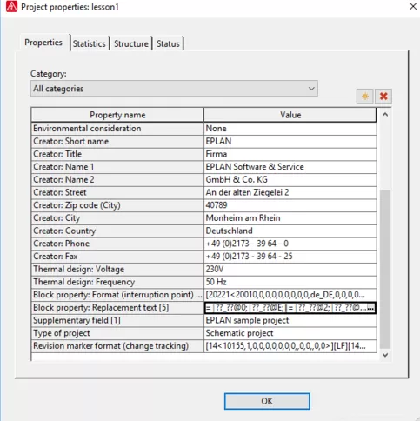Click the Value column header
Image resolution: width=420 pixels, height=421 pixels.
click(290, 115)
